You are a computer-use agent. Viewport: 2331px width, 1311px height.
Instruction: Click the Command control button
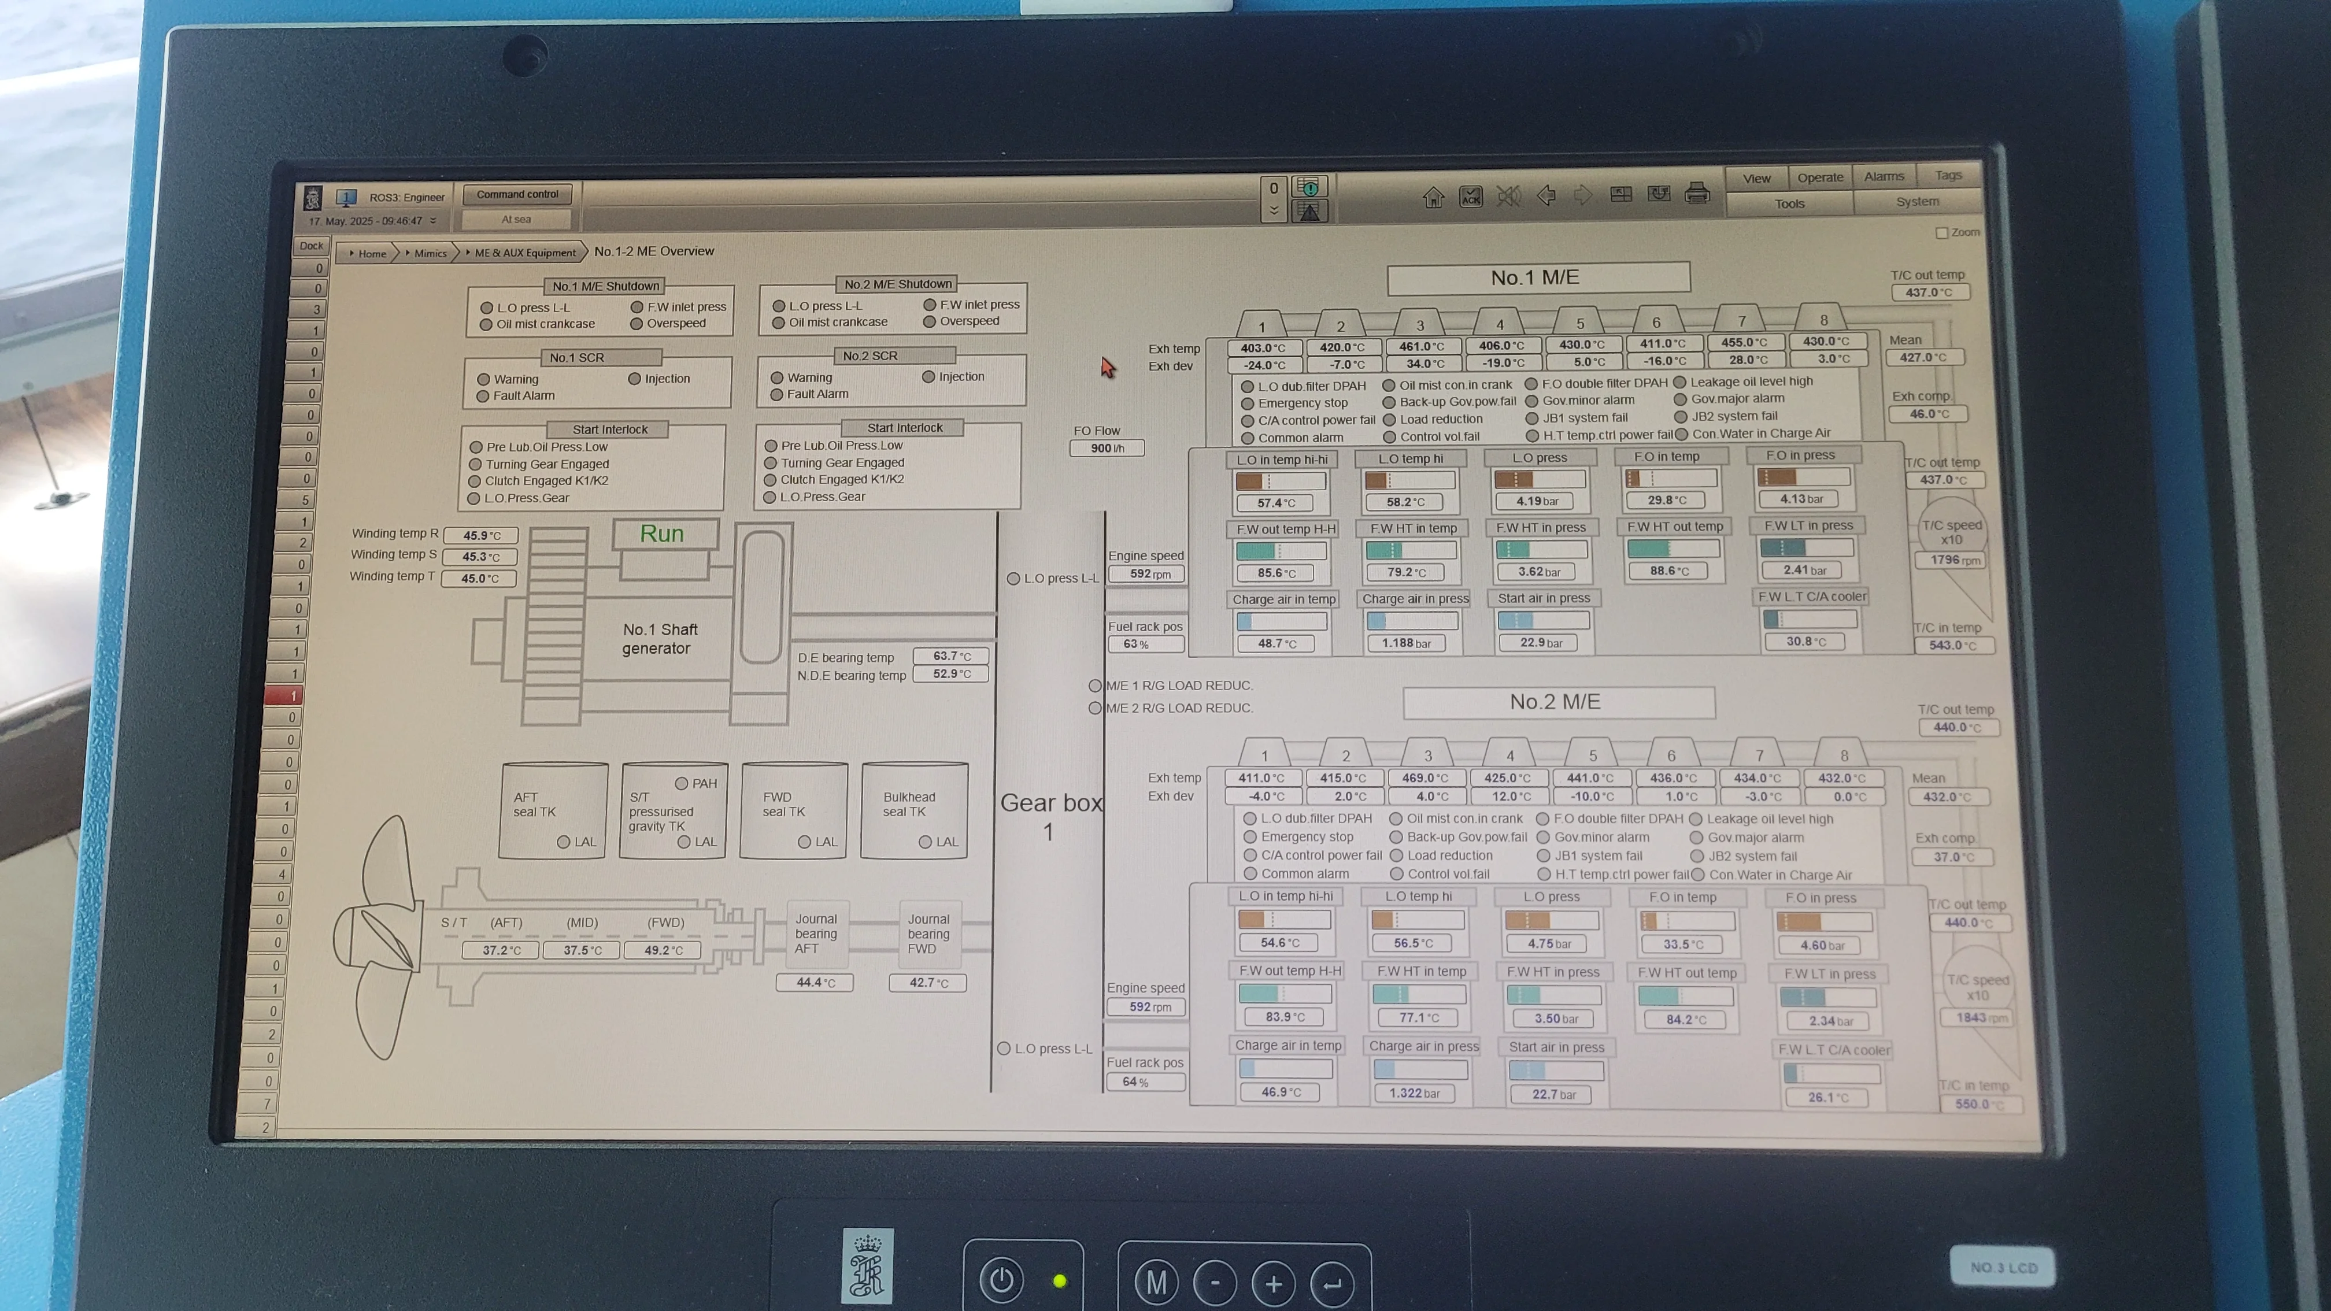[517, 195]
